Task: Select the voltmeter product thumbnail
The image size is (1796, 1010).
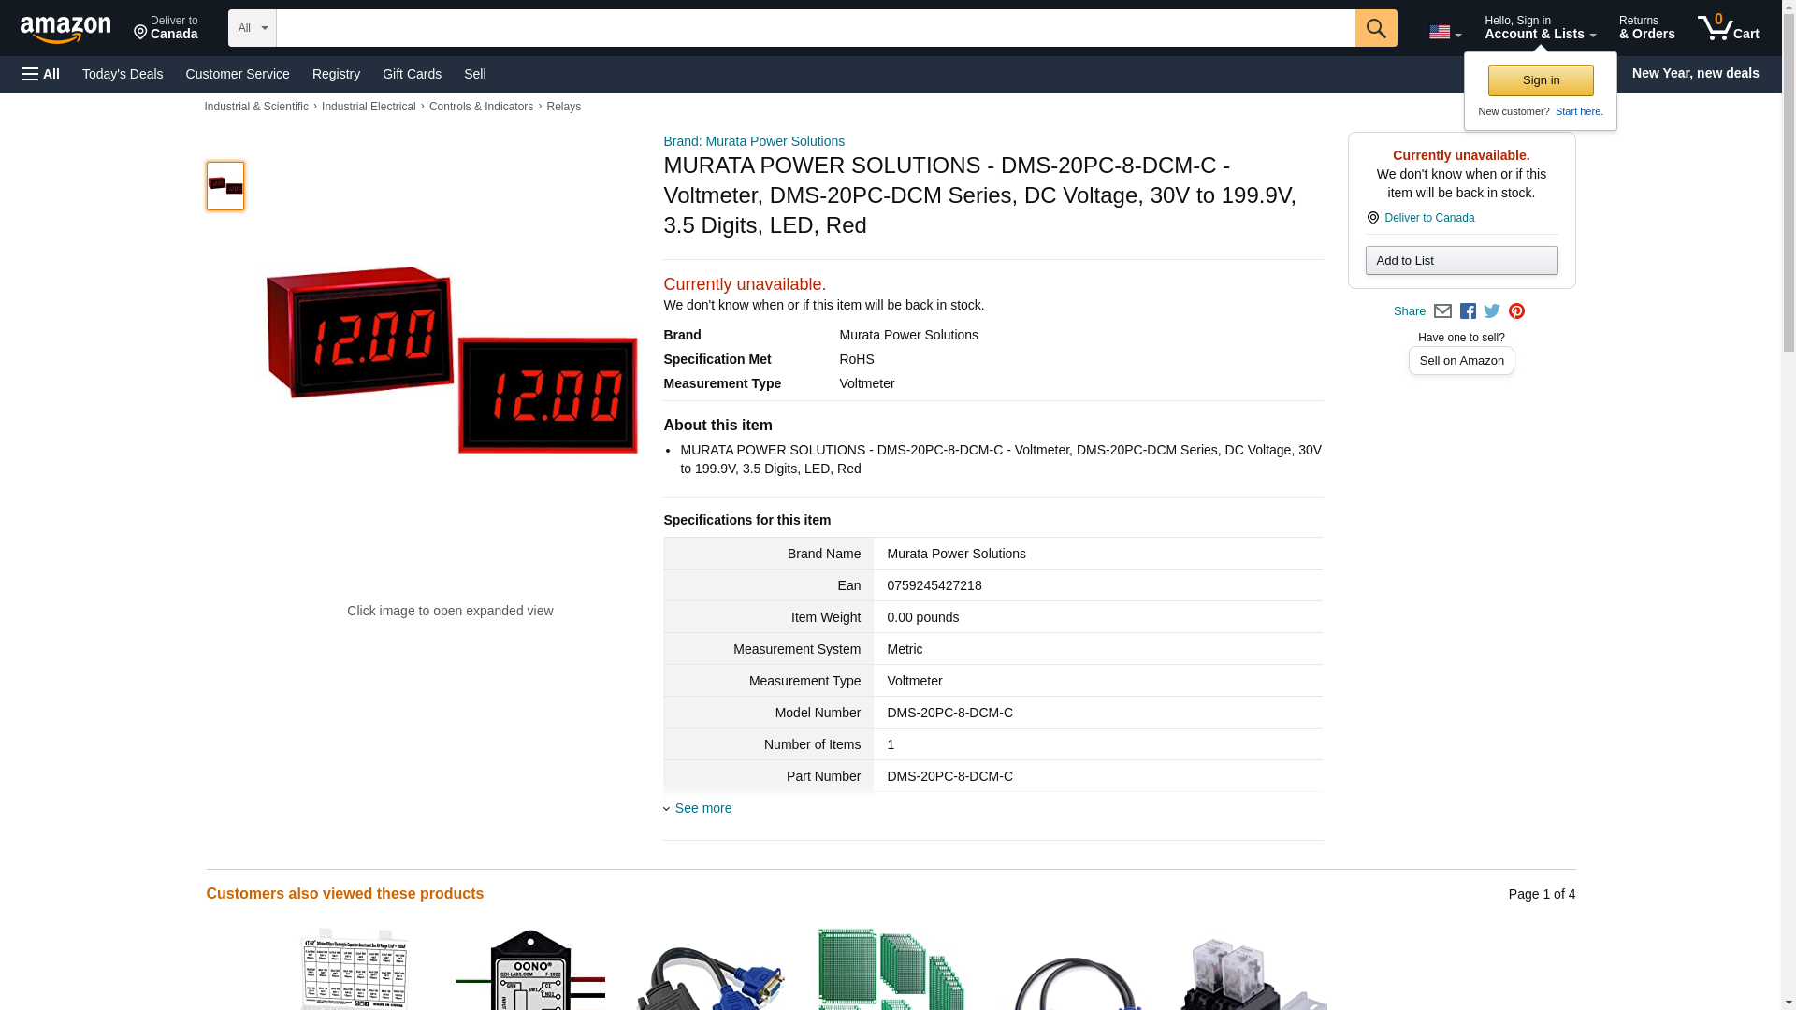Action: 225,186
